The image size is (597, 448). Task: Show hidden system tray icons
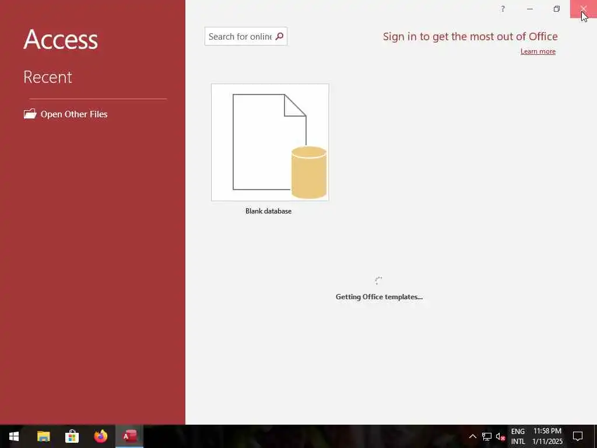pyautogui.click(x=472, y=436)
